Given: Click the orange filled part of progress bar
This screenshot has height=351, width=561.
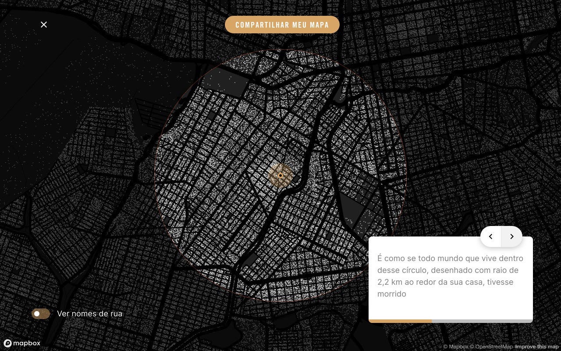Looking at the screenshot, I should (x=400, y=321).
